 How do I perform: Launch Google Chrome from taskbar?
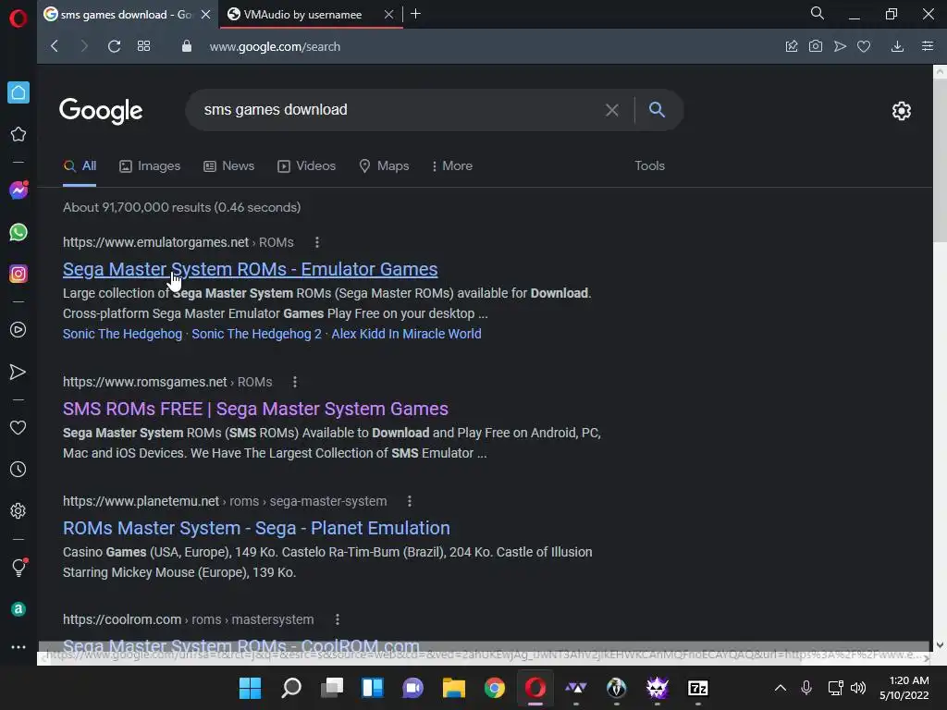point(495,688)
